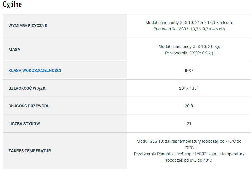Viewport: 252px width, 170px height.
Task: Click the Długość przewodu label
Action: (x=29, y=106)
